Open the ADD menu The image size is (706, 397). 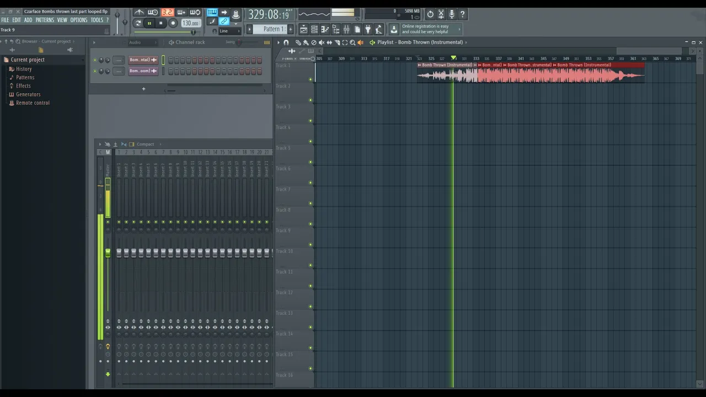tap(28, 20)
